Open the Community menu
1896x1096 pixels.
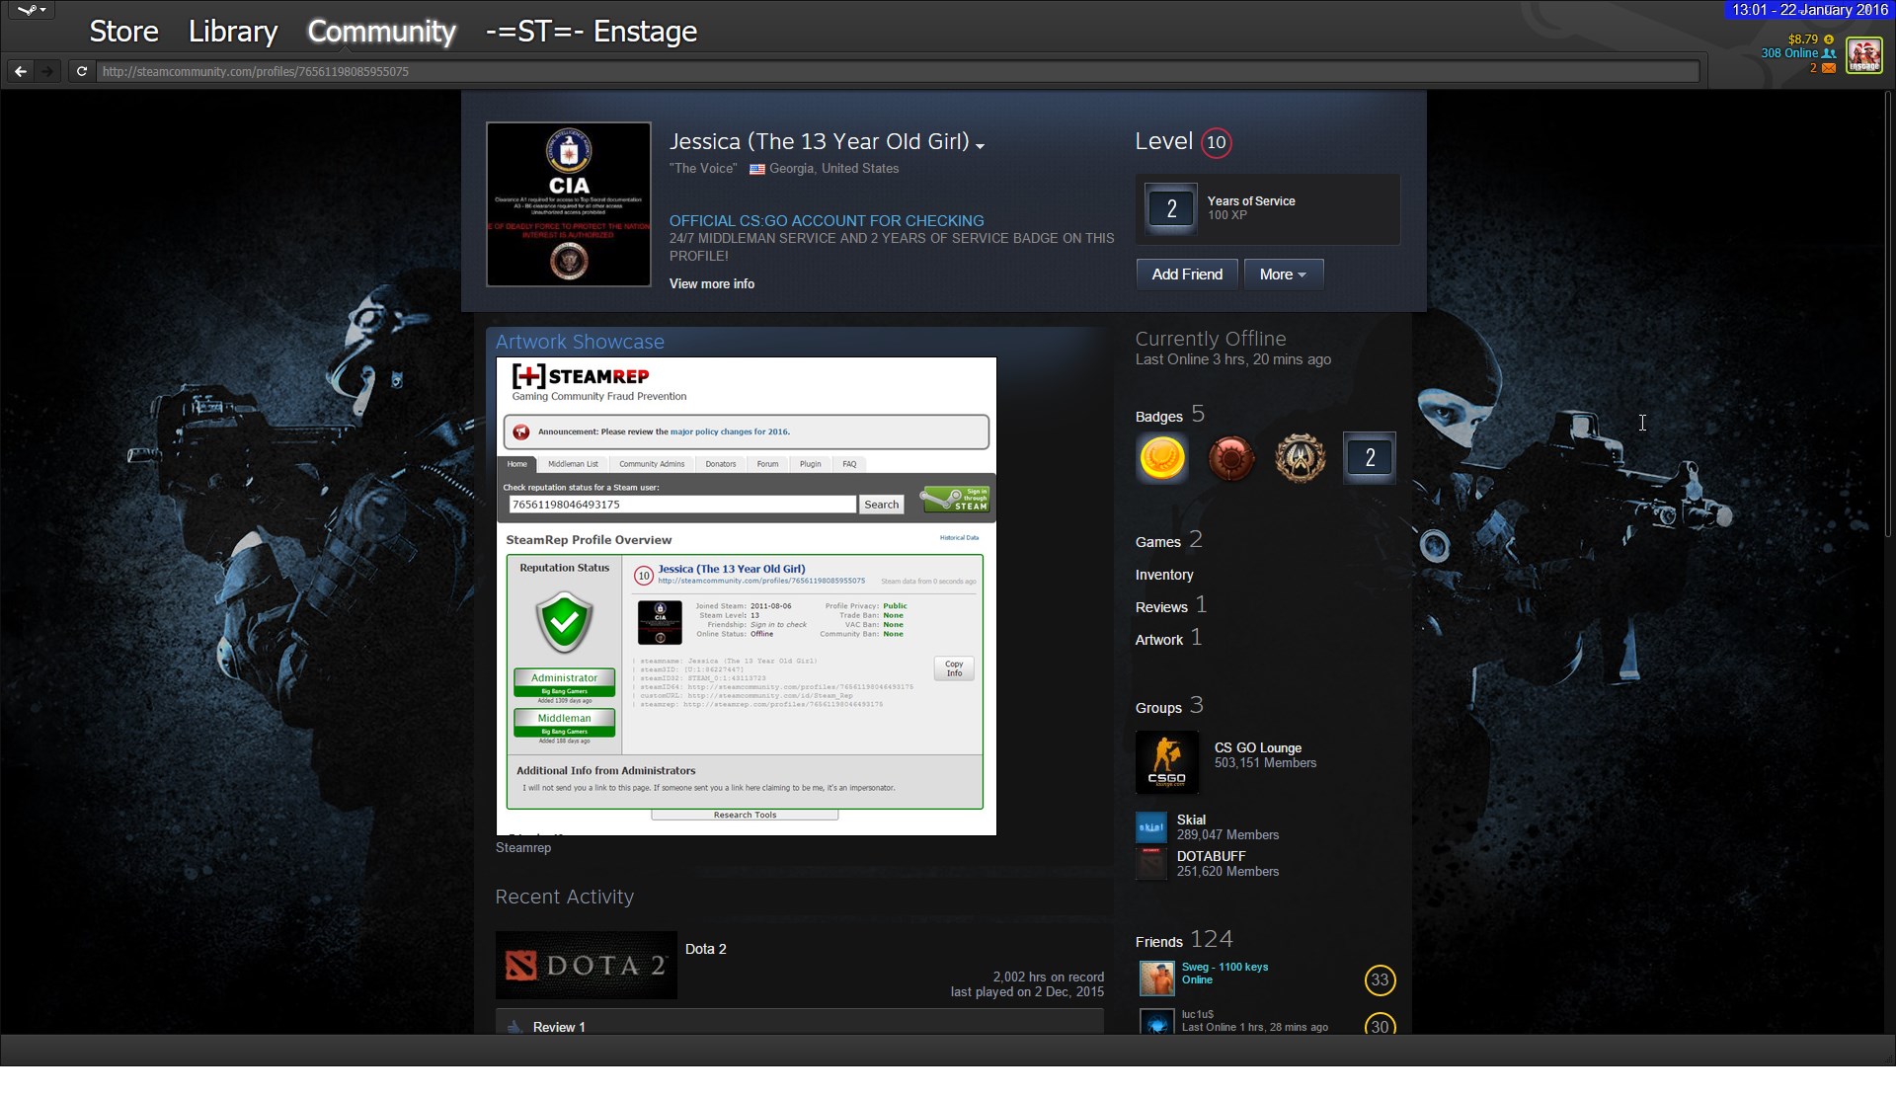tap(381, 32)
